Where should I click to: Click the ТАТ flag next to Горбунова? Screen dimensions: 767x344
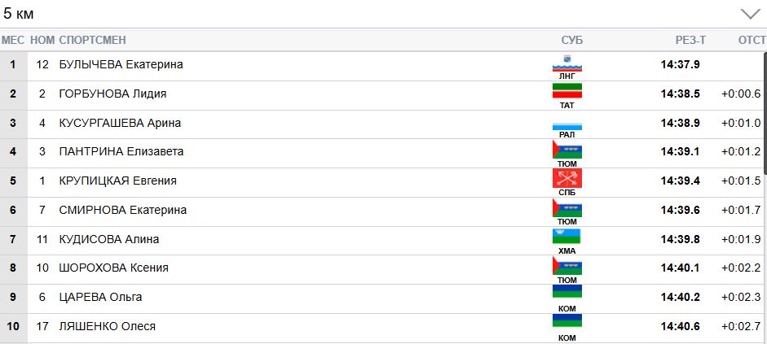click(566, 90)
